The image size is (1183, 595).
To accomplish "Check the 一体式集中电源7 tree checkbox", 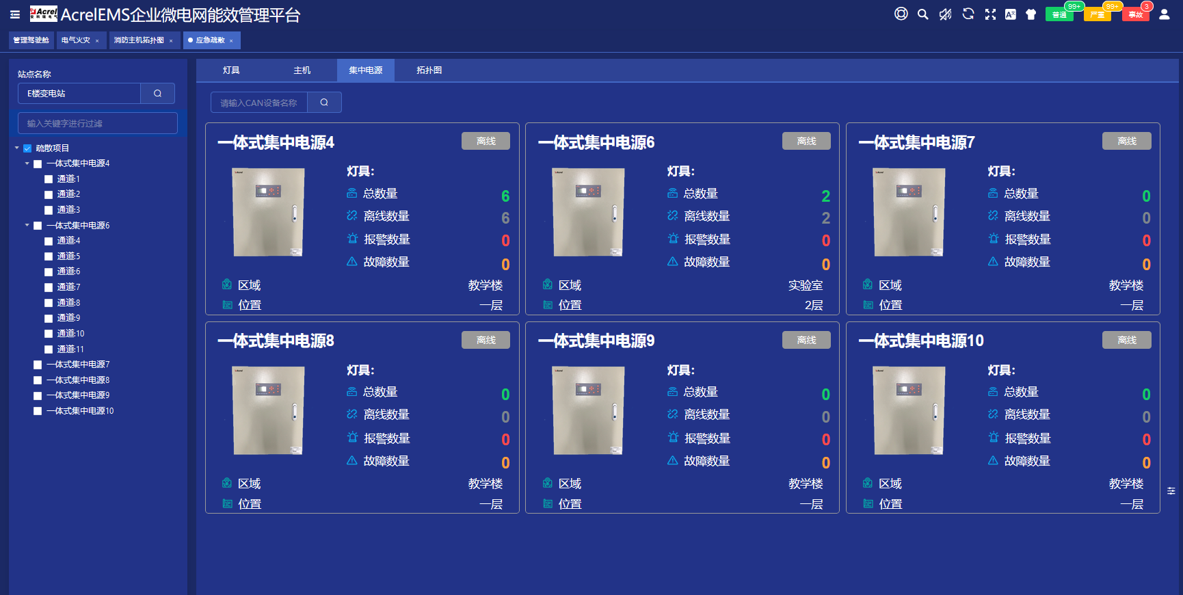I will [x=38, y=365].
